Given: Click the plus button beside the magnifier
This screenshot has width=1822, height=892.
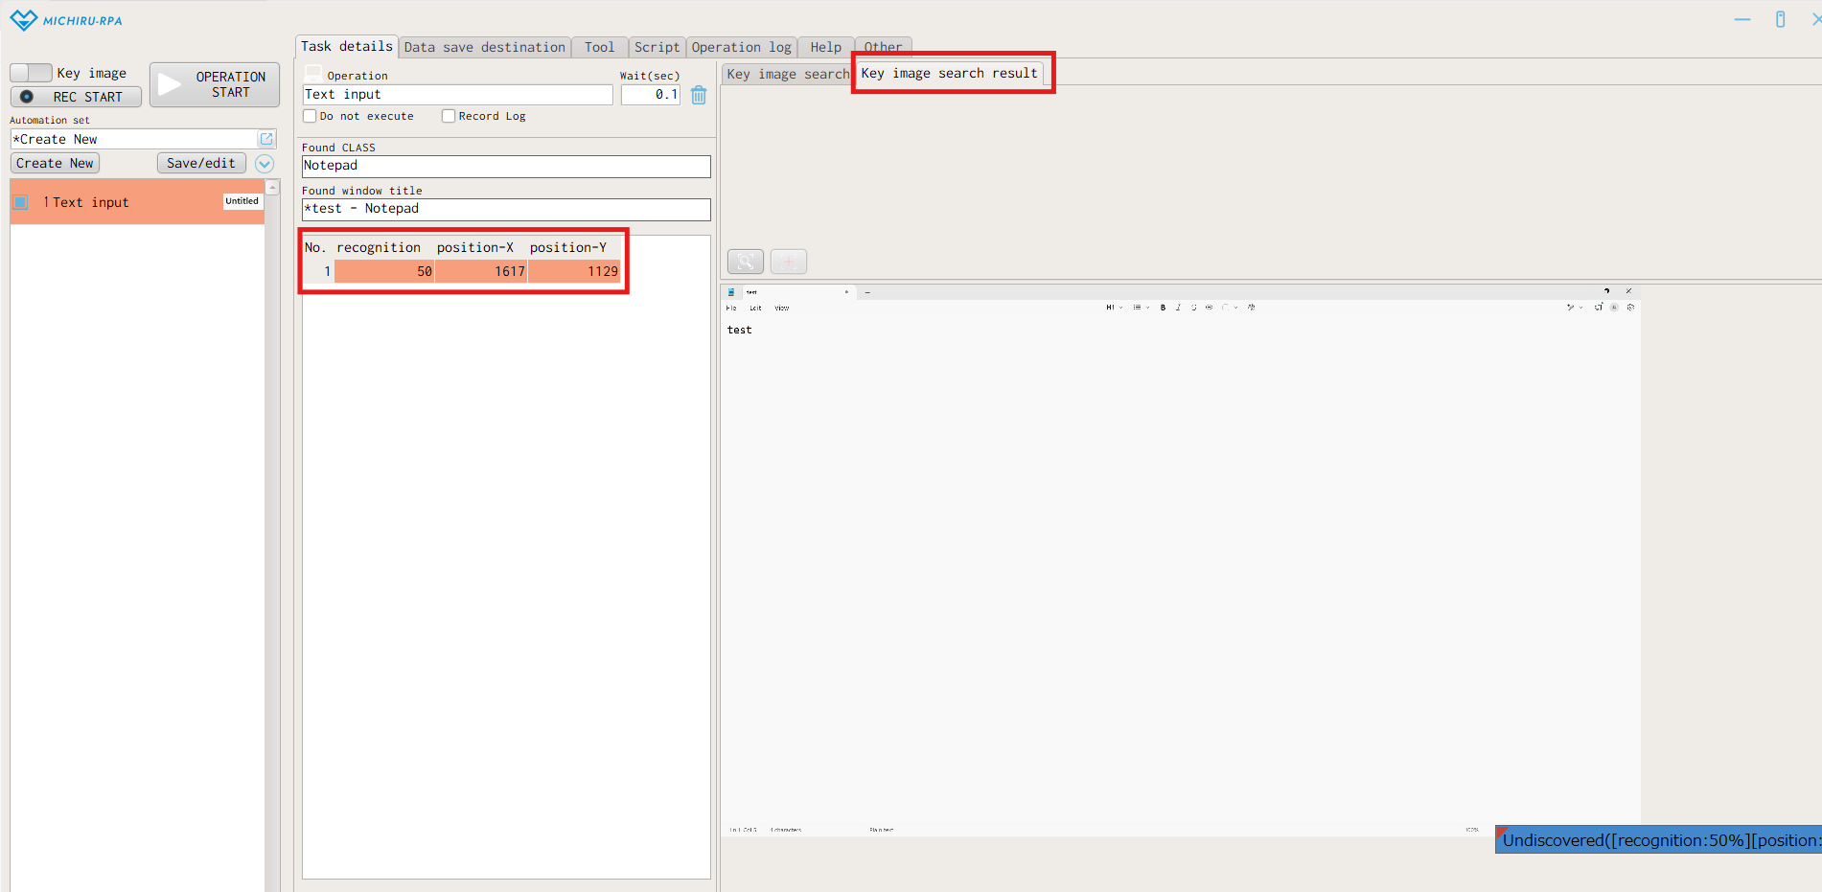Looking at the screenshot, I should click(x=789, y=262).
